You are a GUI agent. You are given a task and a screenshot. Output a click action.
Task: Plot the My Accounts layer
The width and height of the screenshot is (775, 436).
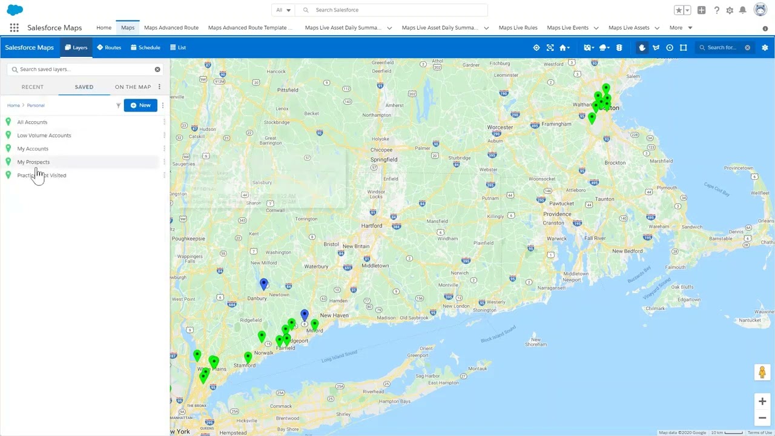[33, 149]
